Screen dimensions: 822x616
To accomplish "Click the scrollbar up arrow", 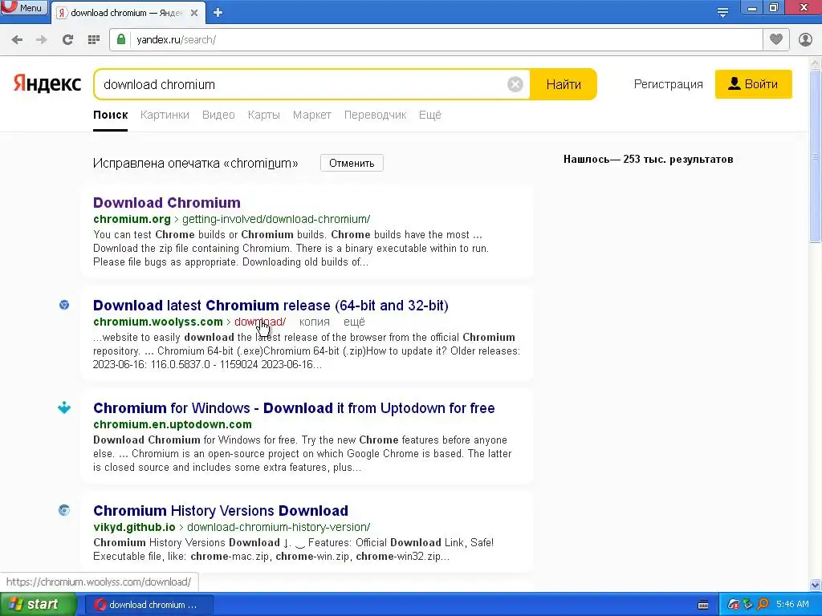I will (x=816, y=63).
